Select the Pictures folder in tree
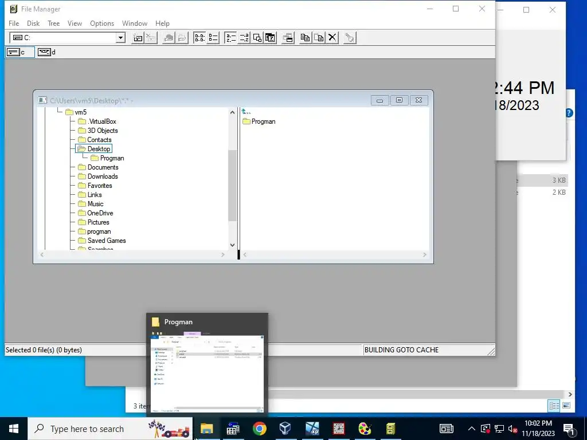This screenshot has width=587, height=440. click(93, 222)
